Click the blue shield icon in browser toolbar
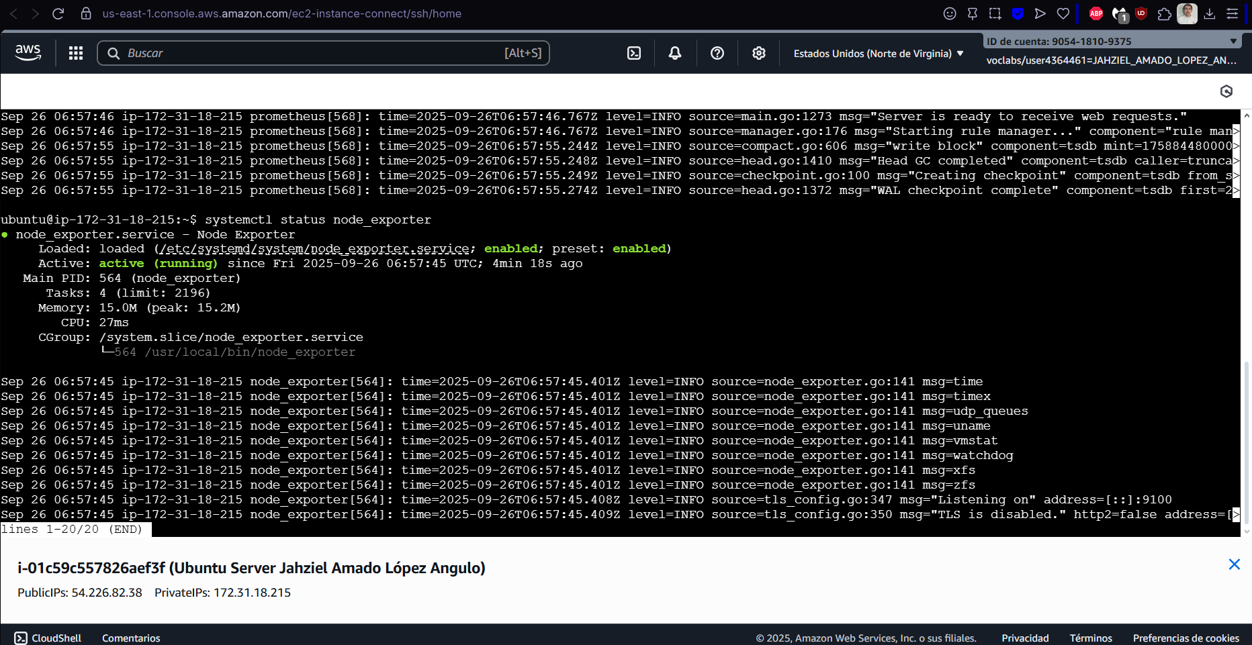Screen dimensions: 1252x645 point(1018,13)
